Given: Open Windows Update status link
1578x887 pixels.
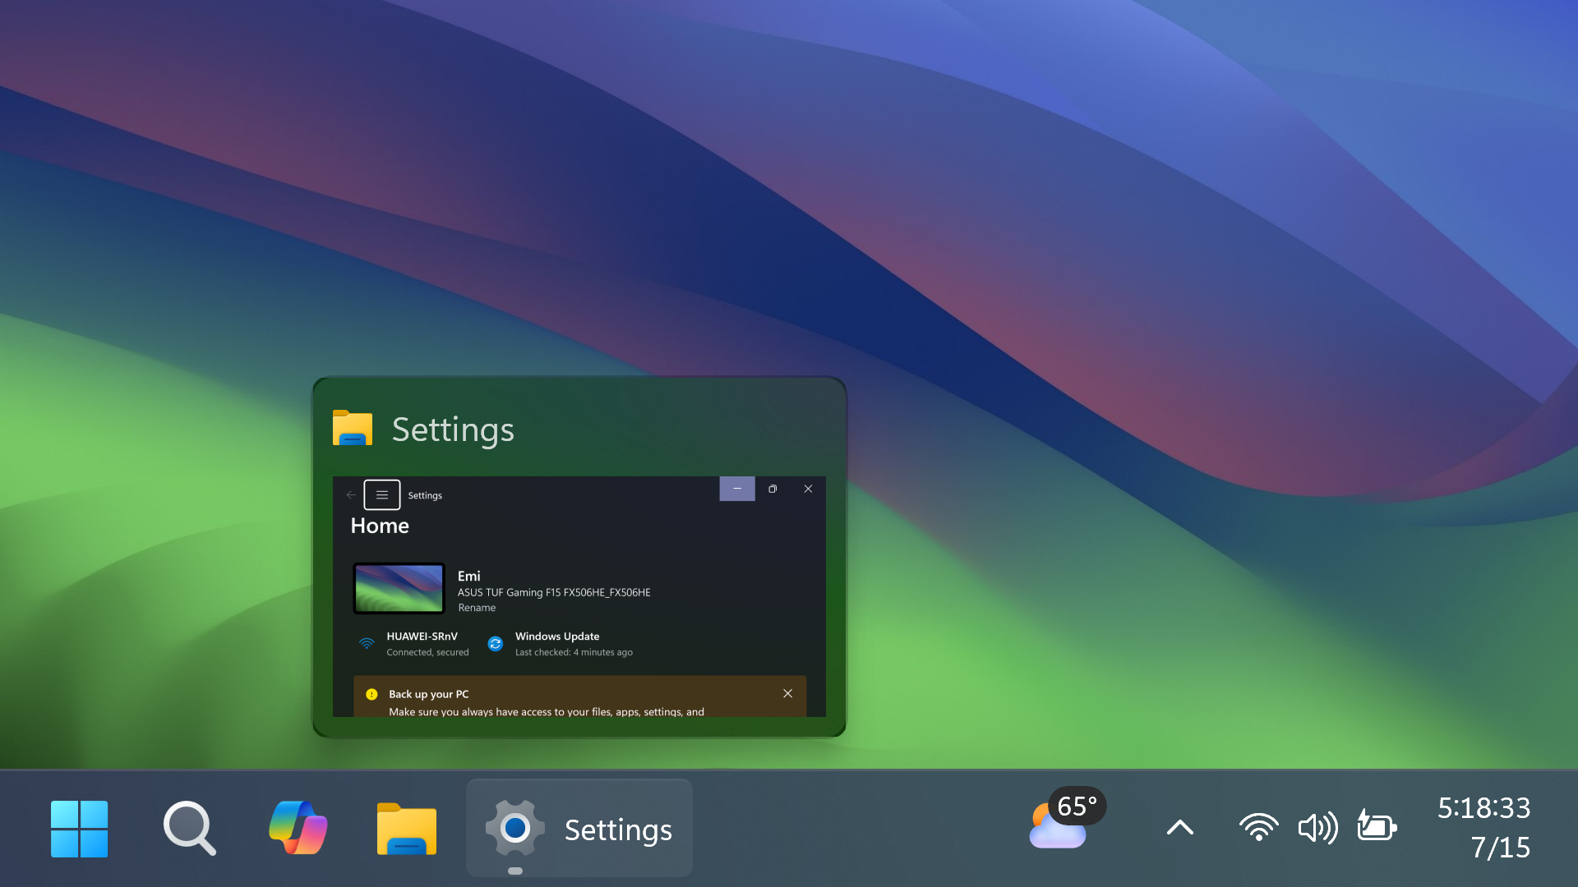Looking at the screenshot, I should pyautogui.click(x=561, y=644).
